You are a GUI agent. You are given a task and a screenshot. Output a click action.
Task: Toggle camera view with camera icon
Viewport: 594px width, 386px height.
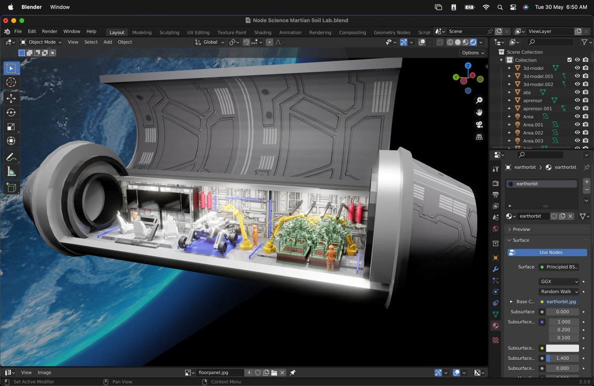[479, 125]
